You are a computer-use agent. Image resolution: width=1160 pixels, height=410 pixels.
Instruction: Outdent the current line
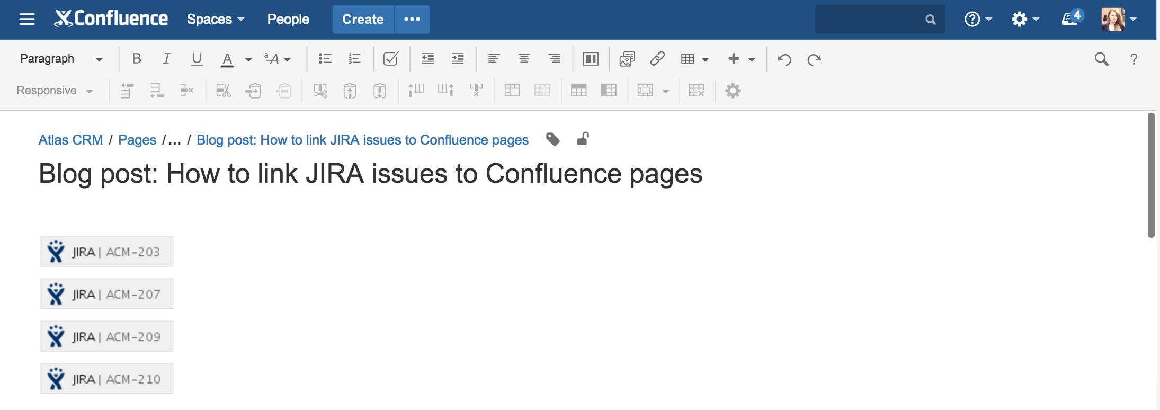(x=427, y=59)
